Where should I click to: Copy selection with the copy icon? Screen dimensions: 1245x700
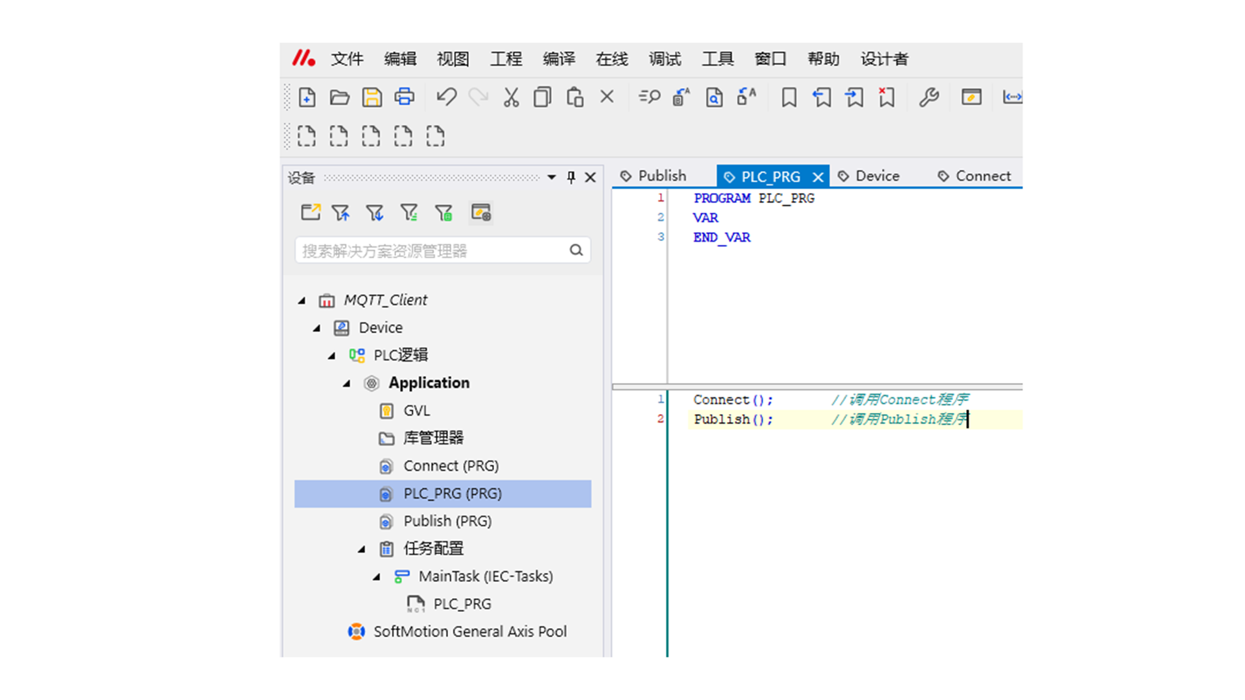543,97
